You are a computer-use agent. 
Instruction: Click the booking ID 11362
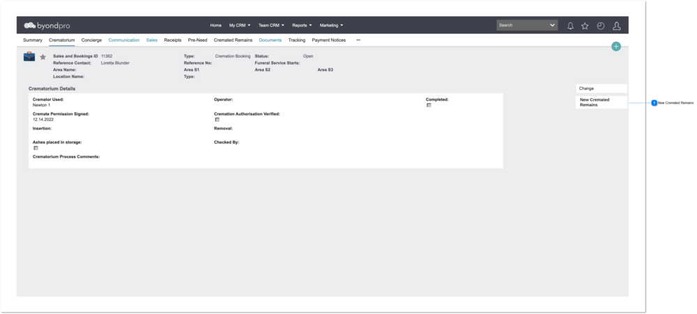(106, 56)
